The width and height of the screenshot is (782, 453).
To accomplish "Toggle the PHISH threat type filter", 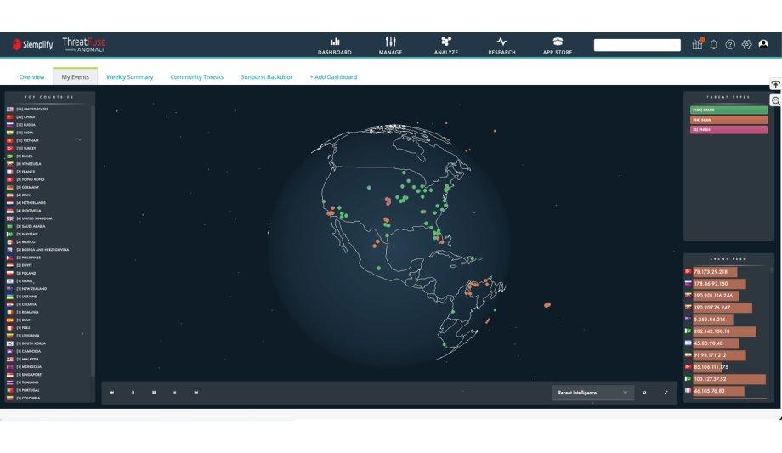I will [728, 130].
